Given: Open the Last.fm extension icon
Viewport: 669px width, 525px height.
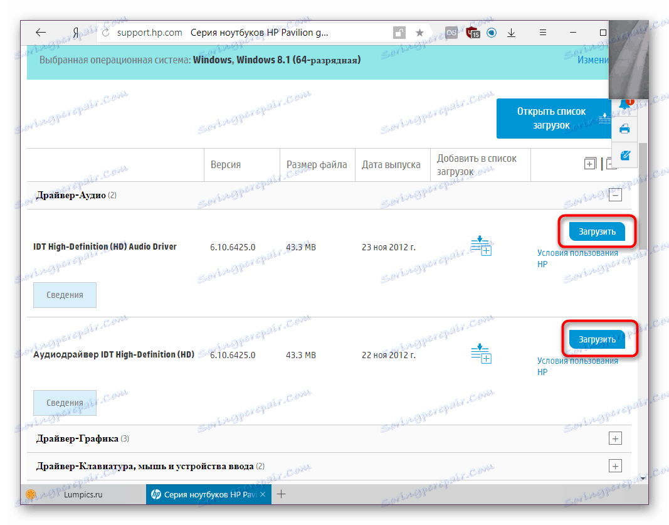Looking at the screenshot, I should pyautogui.click(x=451, y=33).
